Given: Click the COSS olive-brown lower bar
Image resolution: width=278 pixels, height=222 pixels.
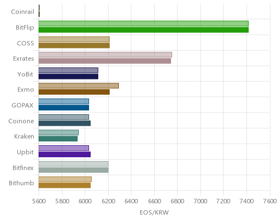Looking at the screenshot, I should (x=74, y=46).
